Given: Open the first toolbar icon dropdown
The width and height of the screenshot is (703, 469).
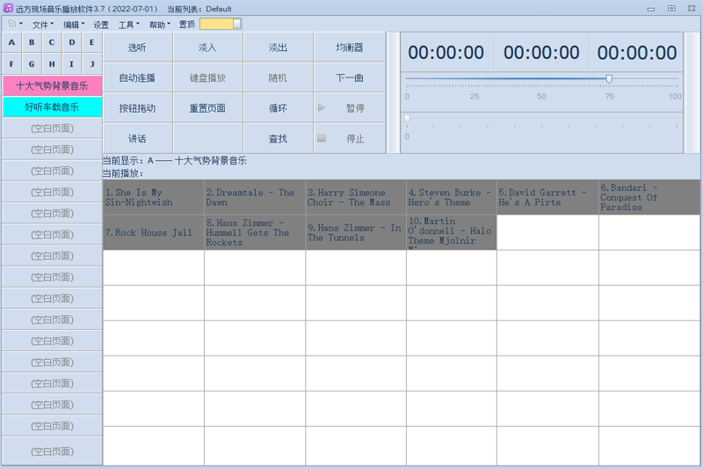Looking at the screenshot, I should tap(16, 25).
